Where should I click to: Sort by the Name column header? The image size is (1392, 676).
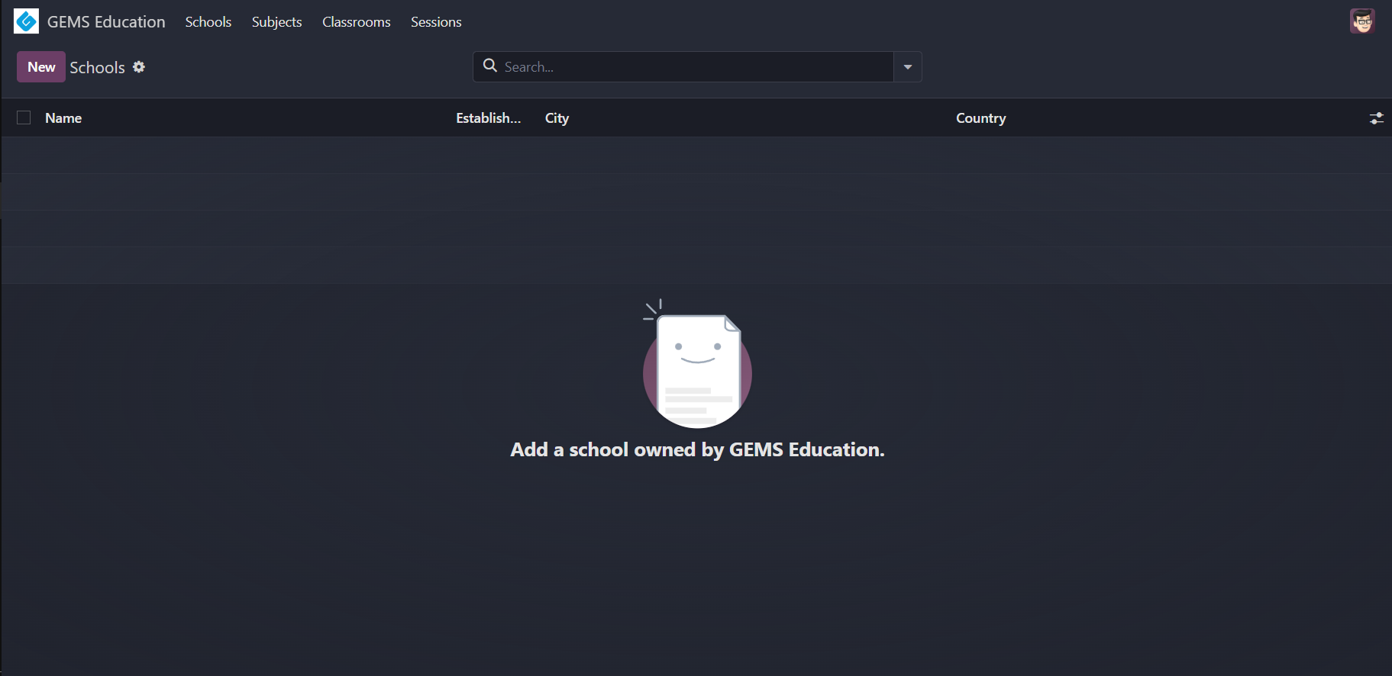(63, 118)
